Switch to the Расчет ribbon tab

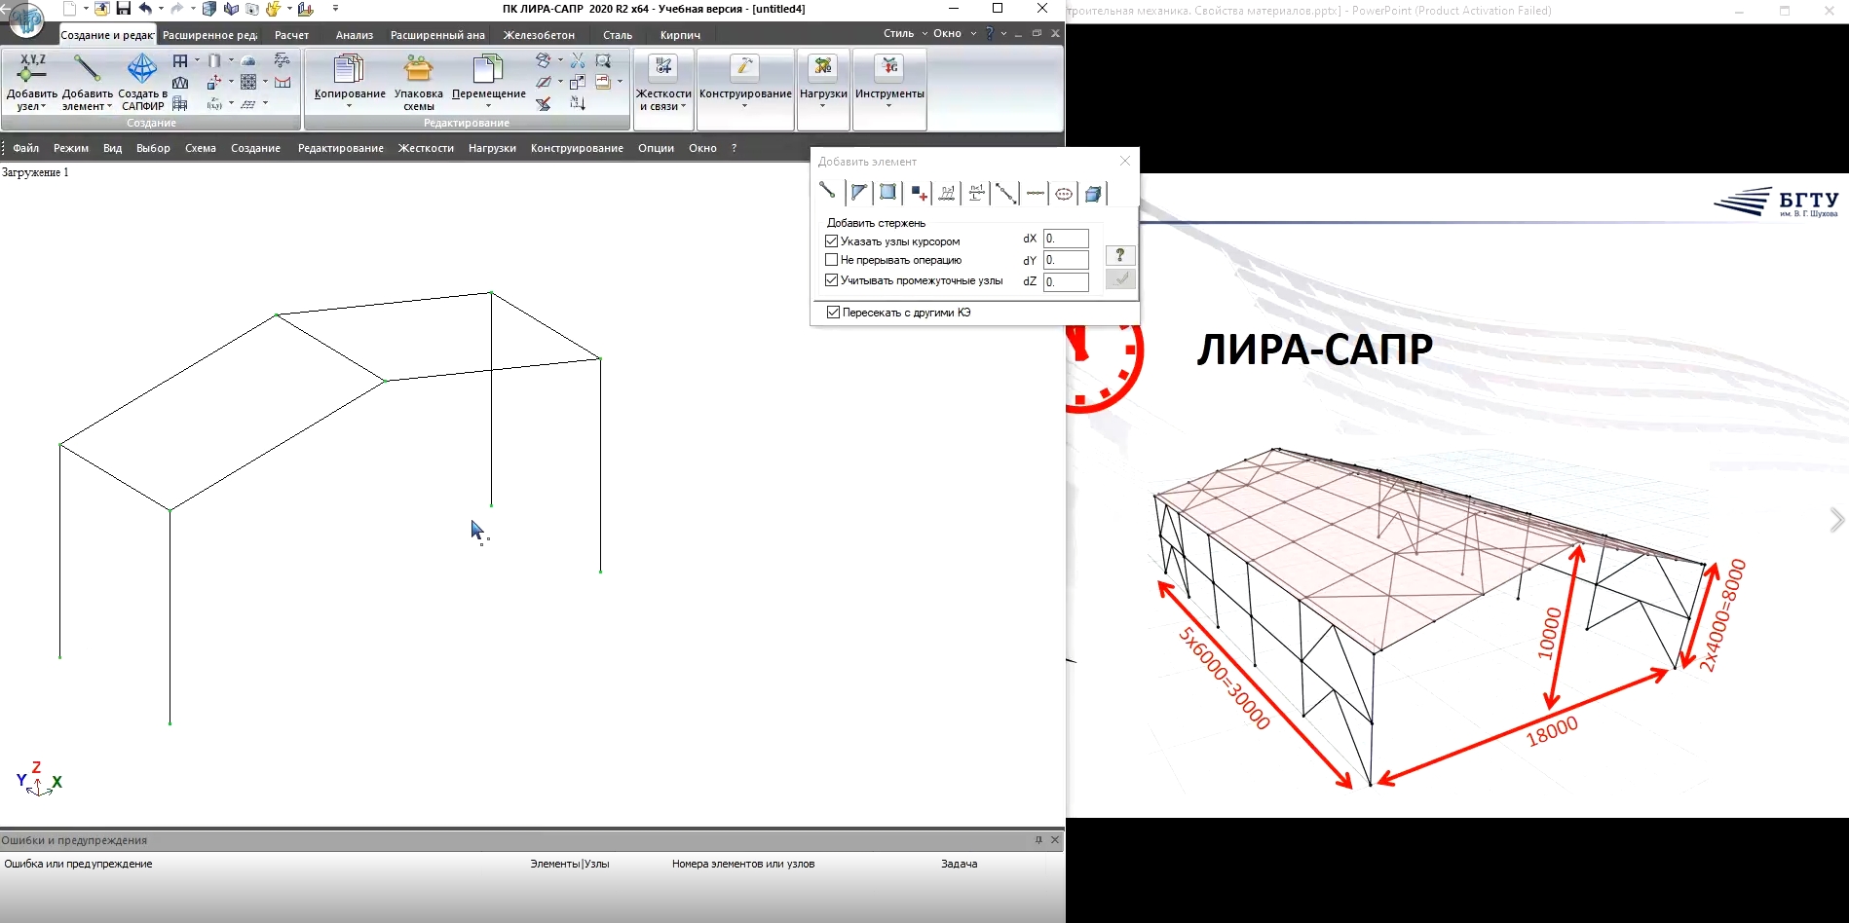291,35
